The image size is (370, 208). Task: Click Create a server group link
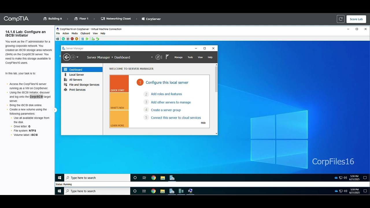[x=166, y=110]
